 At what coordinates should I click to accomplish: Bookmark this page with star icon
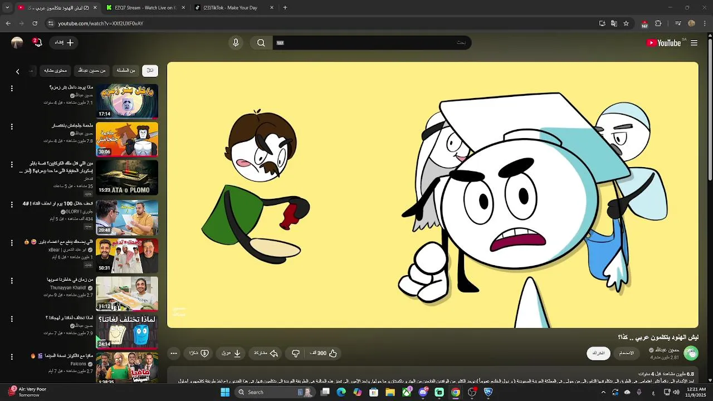[626, 23]
